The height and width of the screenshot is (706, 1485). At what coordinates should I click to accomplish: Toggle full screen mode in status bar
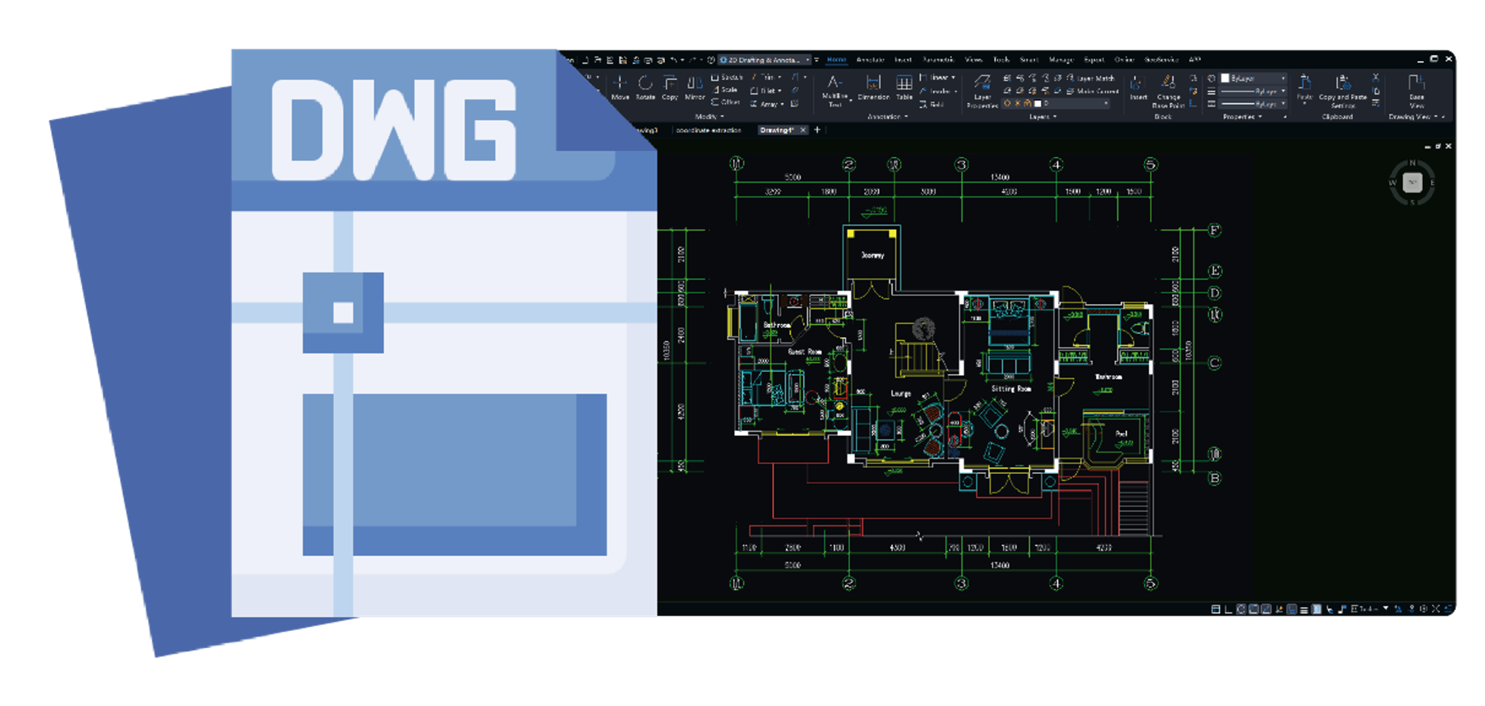pos(1436,609)
